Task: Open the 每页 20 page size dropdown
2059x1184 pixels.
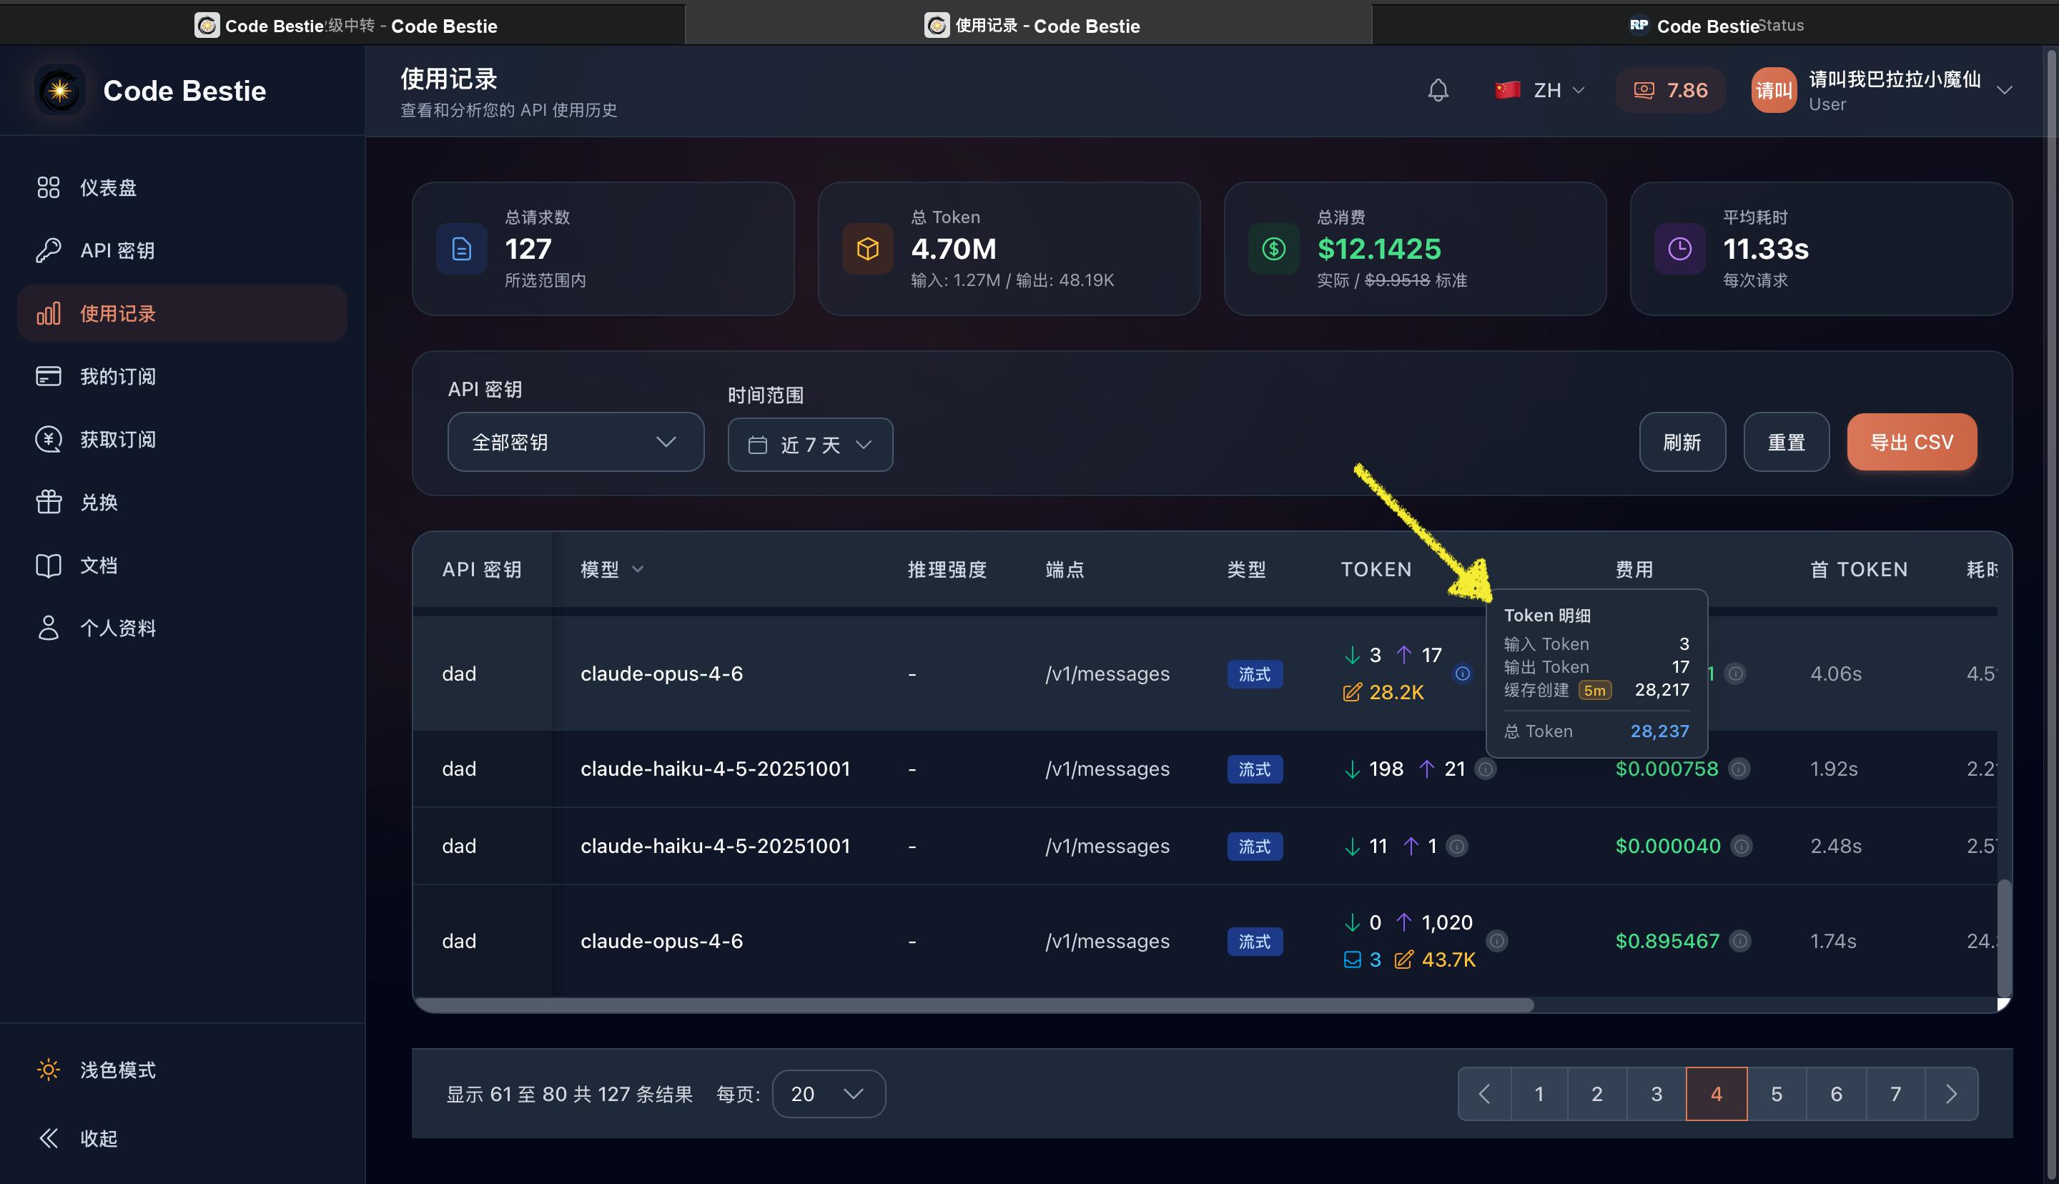Action: click(x=829, y=1094)
